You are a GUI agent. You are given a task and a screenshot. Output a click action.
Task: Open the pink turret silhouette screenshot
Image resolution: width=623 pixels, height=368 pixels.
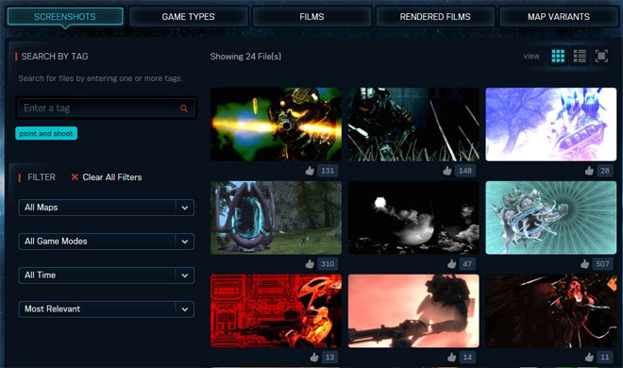tap(413, 310)
